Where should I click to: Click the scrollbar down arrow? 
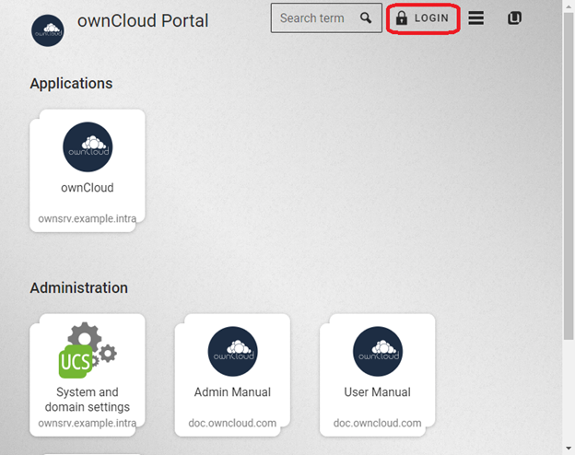569,448
